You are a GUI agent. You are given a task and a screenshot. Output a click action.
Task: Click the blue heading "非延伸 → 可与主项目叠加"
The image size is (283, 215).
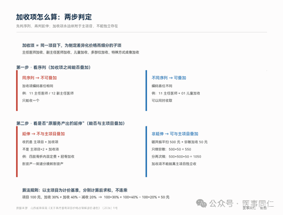pyautogui.click(x=175, y=134)
